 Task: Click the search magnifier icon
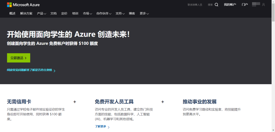tap(216, 5)
